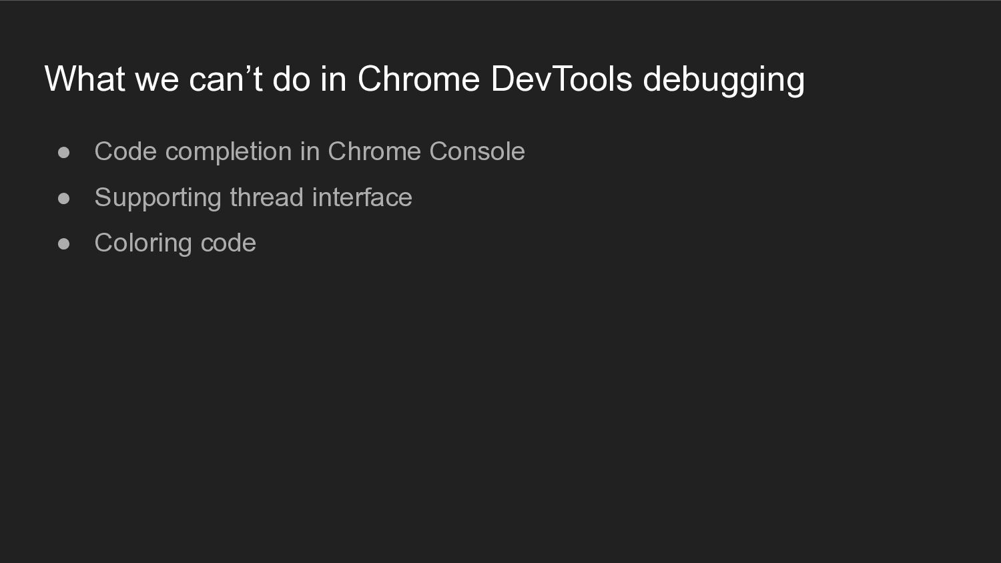Click the bullet dot before Code completion
Image resolution: width=1001 pixels, height=563 pixels.
pyautogui.click(x=64, y=153)
